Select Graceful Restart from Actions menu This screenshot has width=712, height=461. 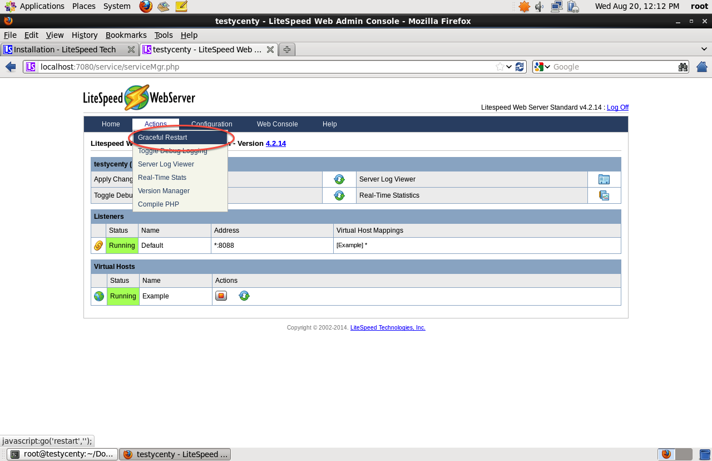coord(180,138)
